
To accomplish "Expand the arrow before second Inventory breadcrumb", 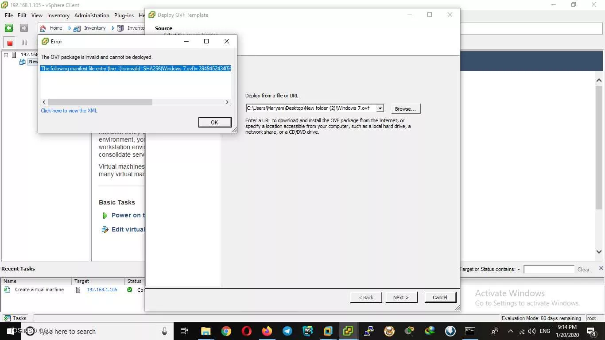I will click(x=113, y=28).
